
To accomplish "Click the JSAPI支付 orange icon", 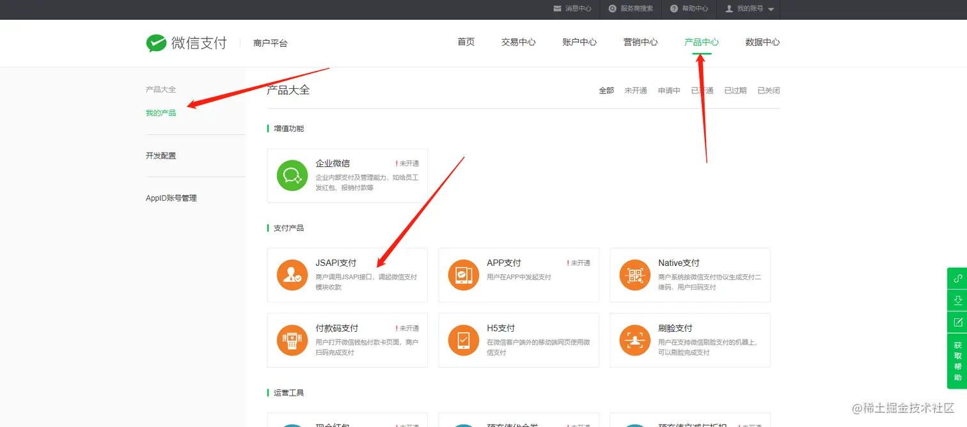I will click(292, 275).
